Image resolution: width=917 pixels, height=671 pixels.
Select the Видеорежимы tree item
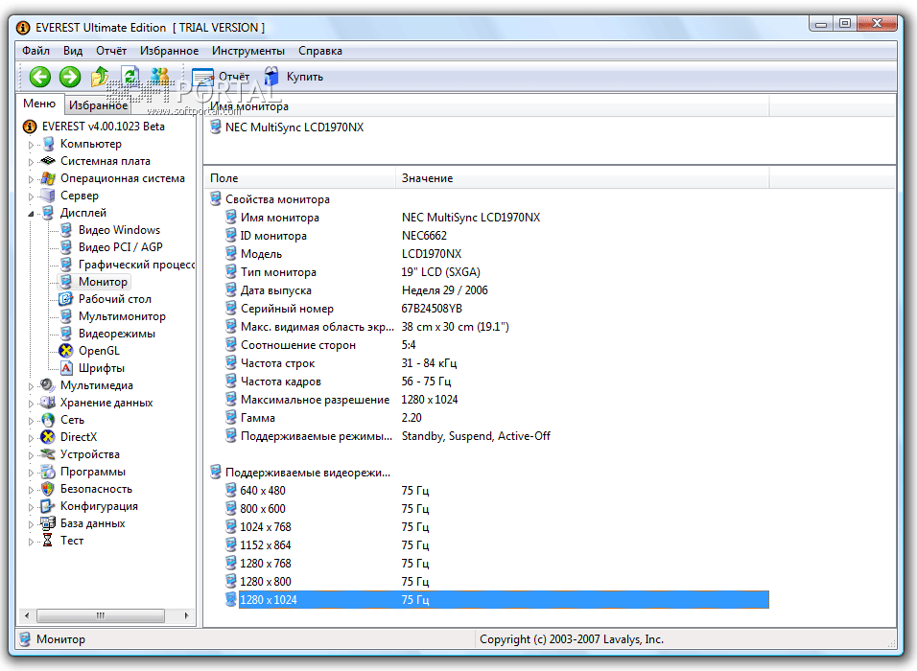(x=117, y=334)
